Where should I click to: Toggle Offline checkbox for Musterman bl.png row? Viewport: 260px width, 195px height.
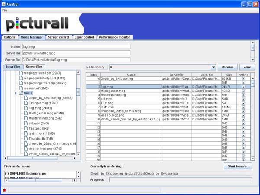244,95
